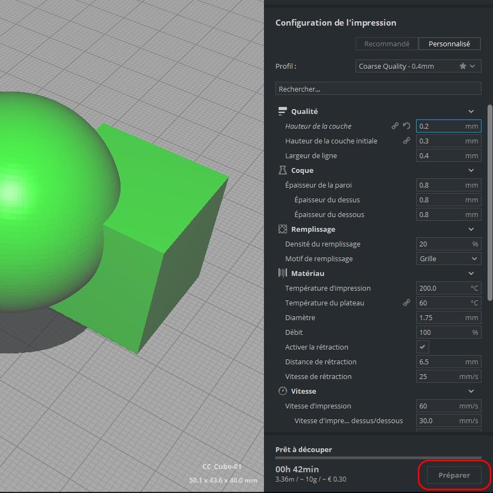493x493 pixels.
Task: Click the Remplissage category icon
Action: pyautogui.click(x=282, y=229)
